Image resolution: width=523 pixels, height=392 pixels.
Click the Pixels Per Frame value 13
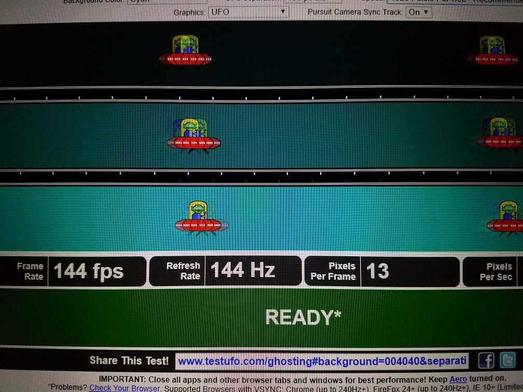[x=378, y=271]
